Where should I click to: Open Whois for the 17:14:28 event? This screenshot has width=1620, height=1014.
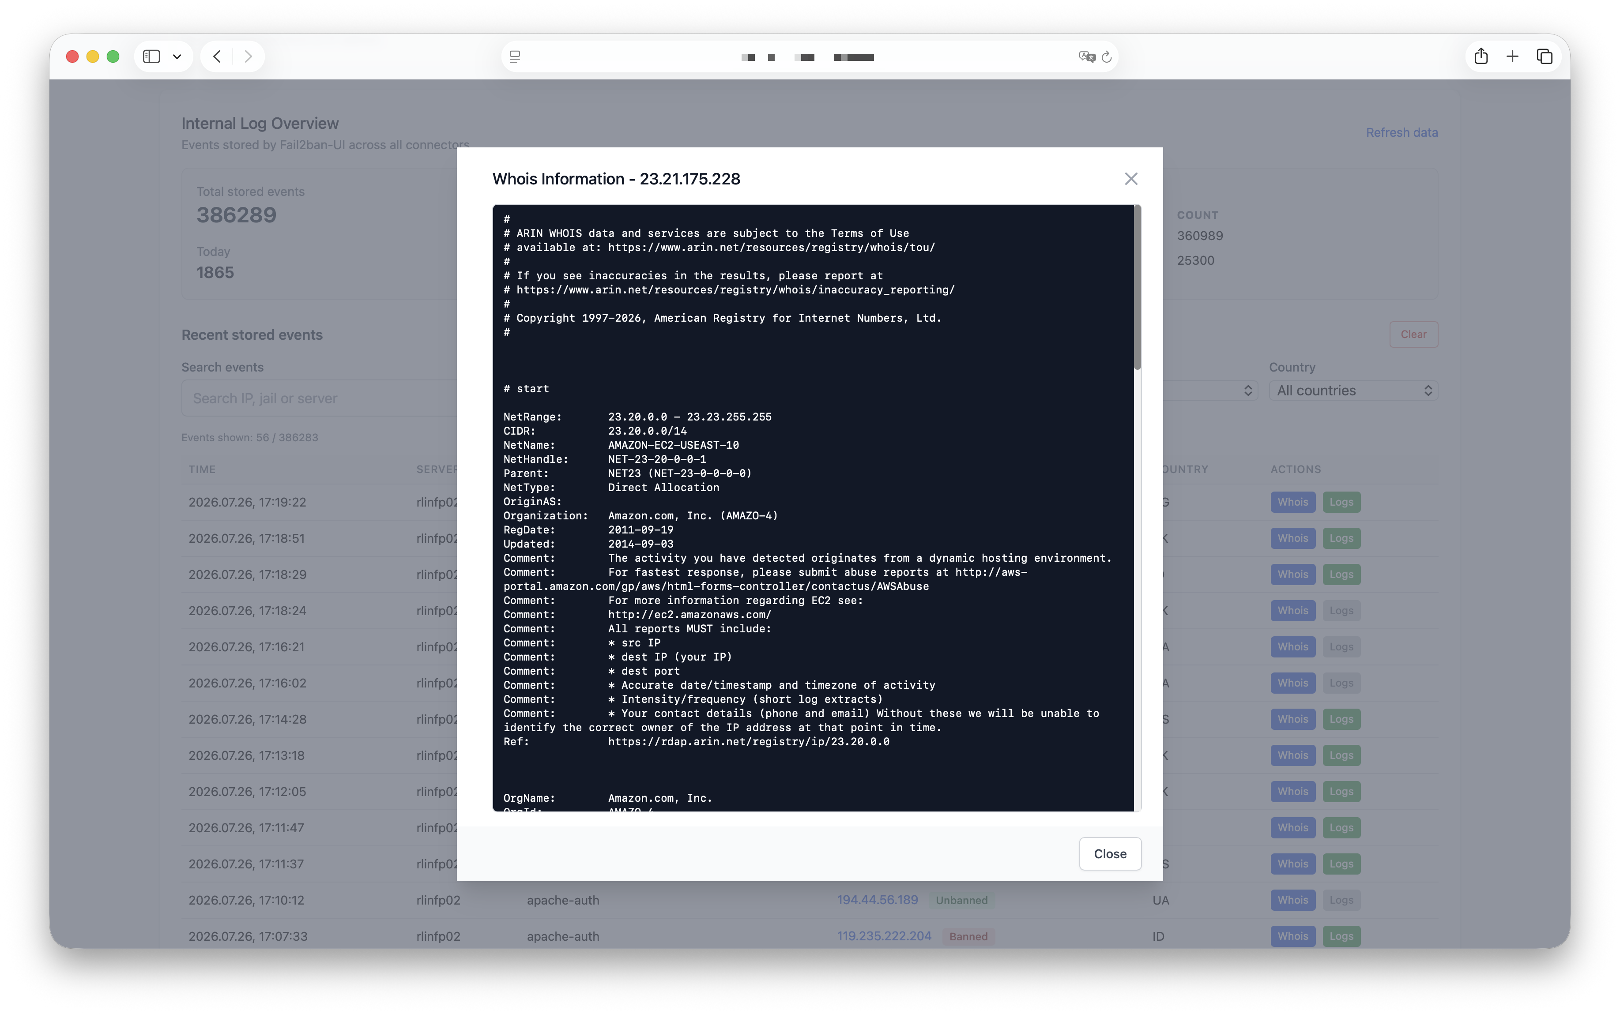coord(1292,719)
